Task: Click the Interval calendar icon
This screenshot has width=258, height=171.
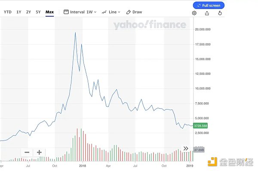Action: [66, 12]
